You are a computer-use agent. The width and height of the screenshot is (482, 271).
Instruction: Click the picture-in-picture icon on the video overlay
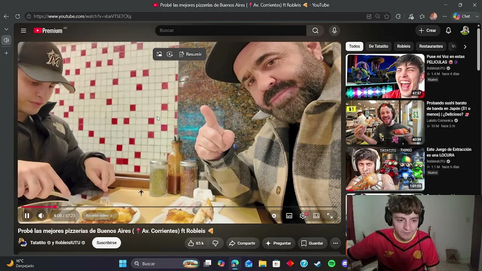(159, 54)
